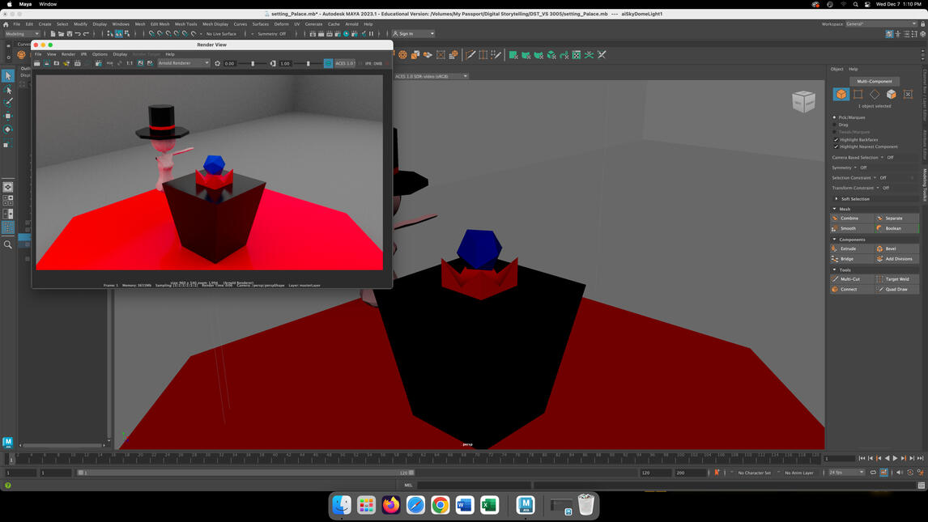The width and height of the screenshot is (928, 522).
Task: Open the IPR menu in Render View
Action: [83, 53]
